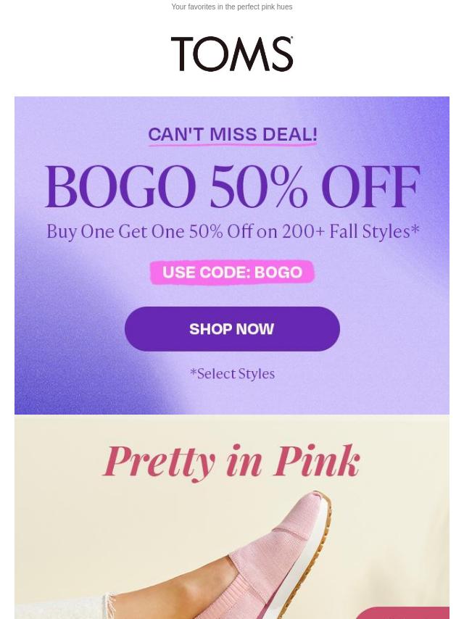Image resolution: width=464 pixels, height=619 pixels.
Task: Click the pink underline beneath CAN'T MISS DEAL
Action: point(233,144)
